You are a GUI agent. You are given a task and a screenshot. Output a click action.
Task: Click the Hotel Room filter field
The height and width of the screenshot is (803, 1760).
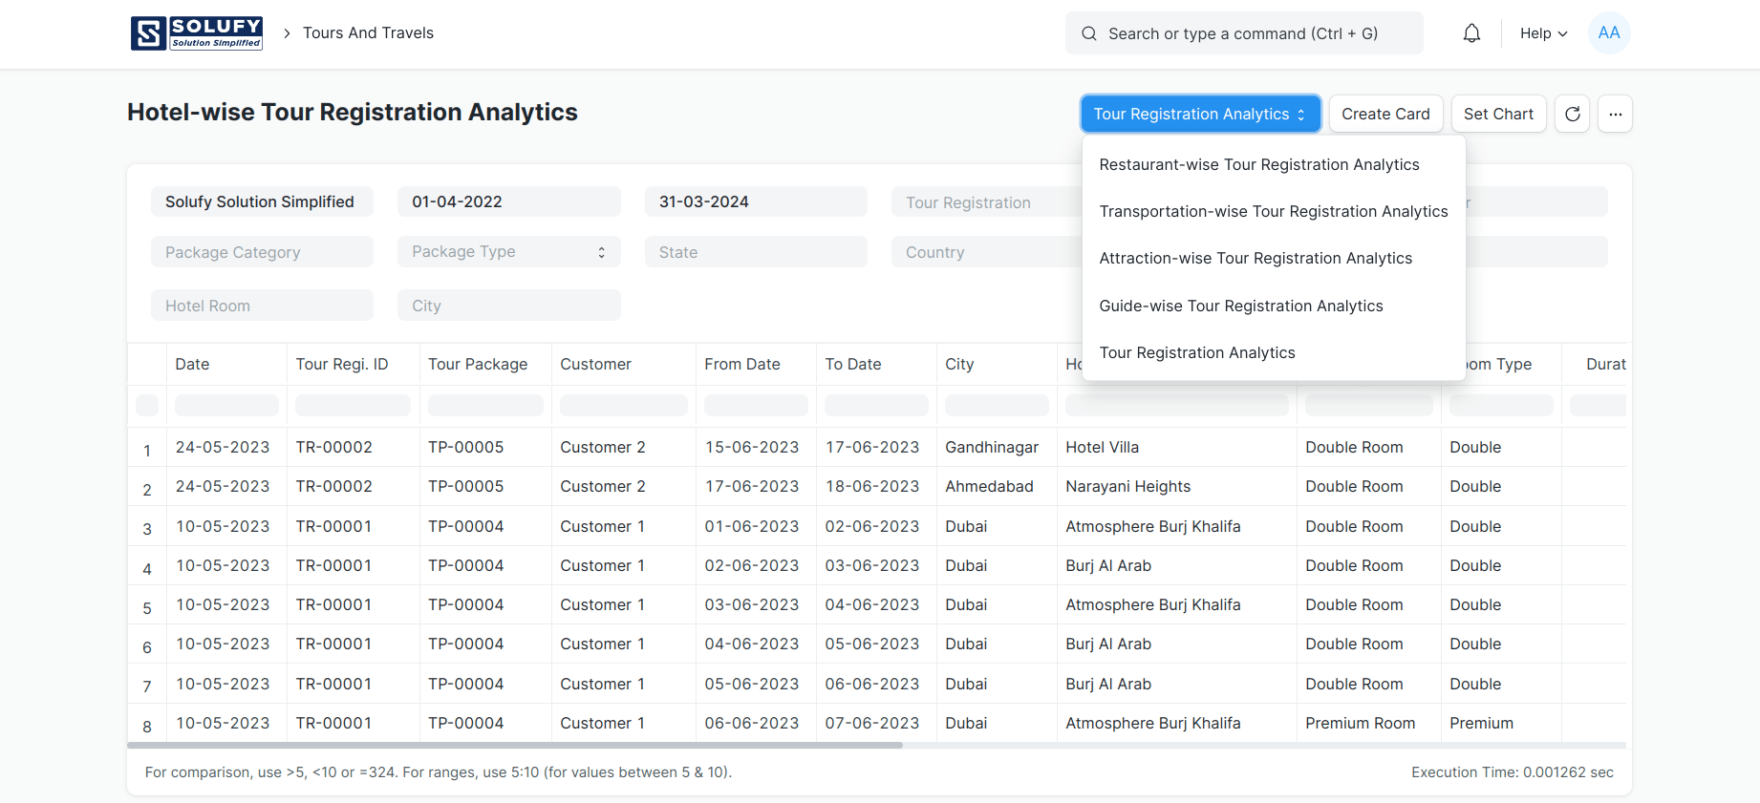point(262,306)
